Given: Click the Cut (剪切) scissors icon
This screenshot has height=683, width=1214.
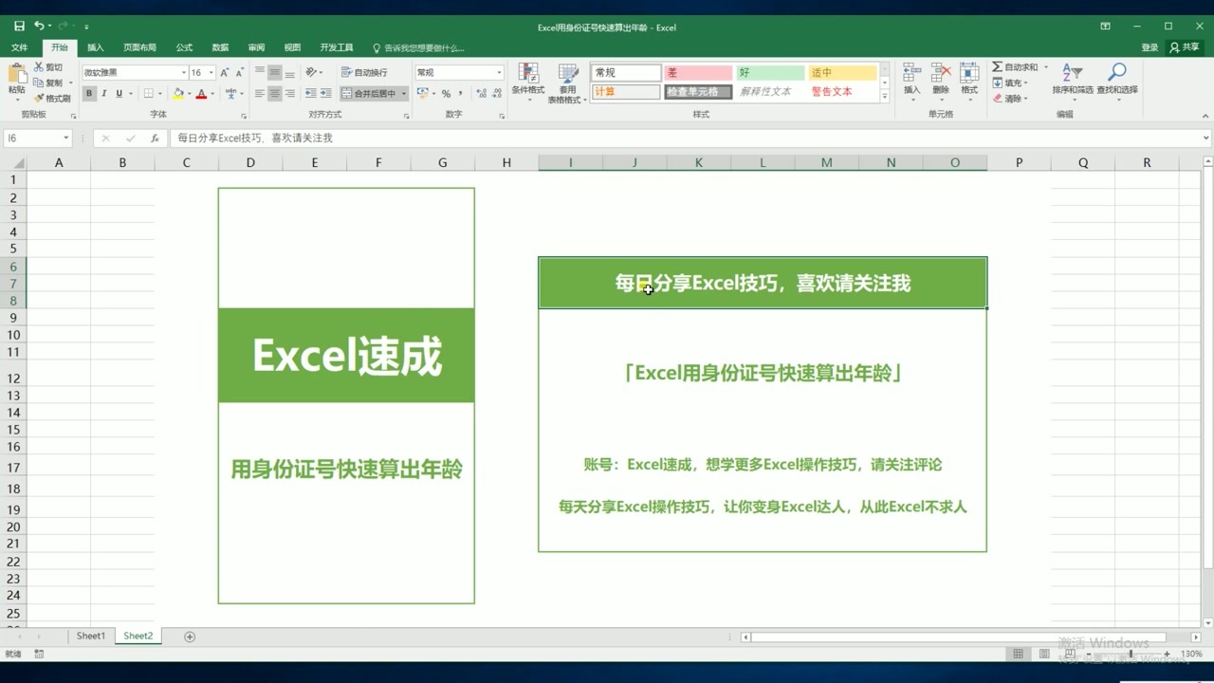Looking at the screenshot, I should [x=39, y=67].
